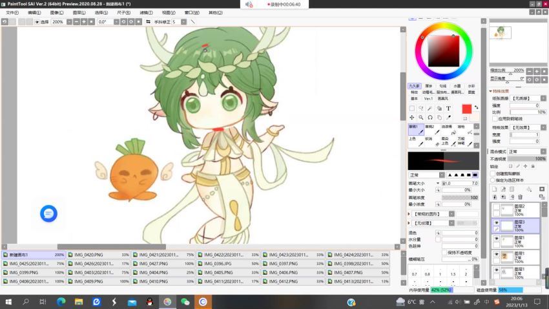Viewport: 549px width, 309px height.
Task: Pick the red foreground color swatch
Action: [x=466, y=109]
